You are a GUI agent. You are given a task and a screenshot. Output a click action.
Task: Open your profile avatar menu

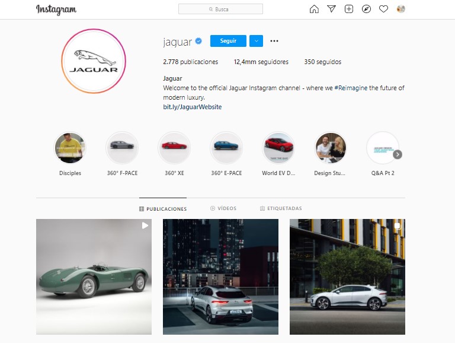[400, 9]
